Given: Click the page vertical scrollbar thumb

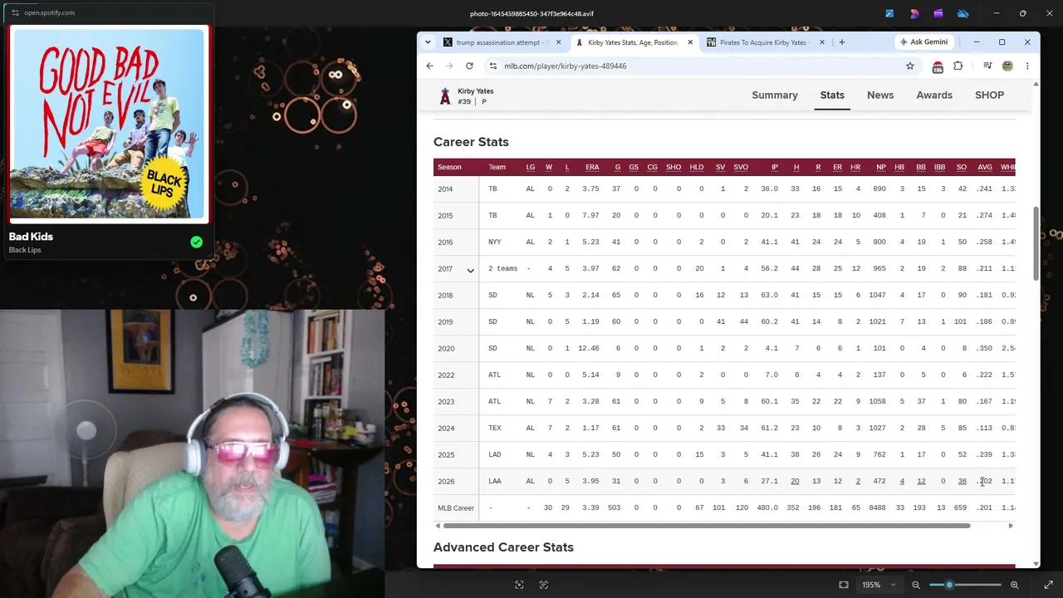Looking at the screenshot, I should [1036, 243].
